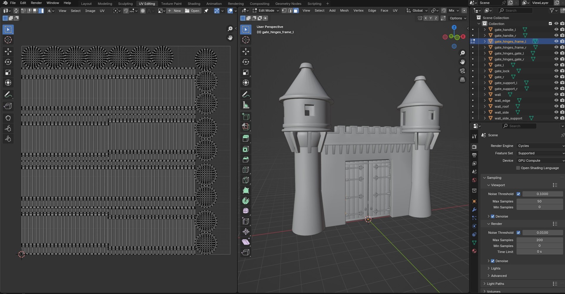The height and width of the screenshot is (294, 565).
Task: Toggle Viewport Noise Threshold checkbox
Action: coord(518,194)
